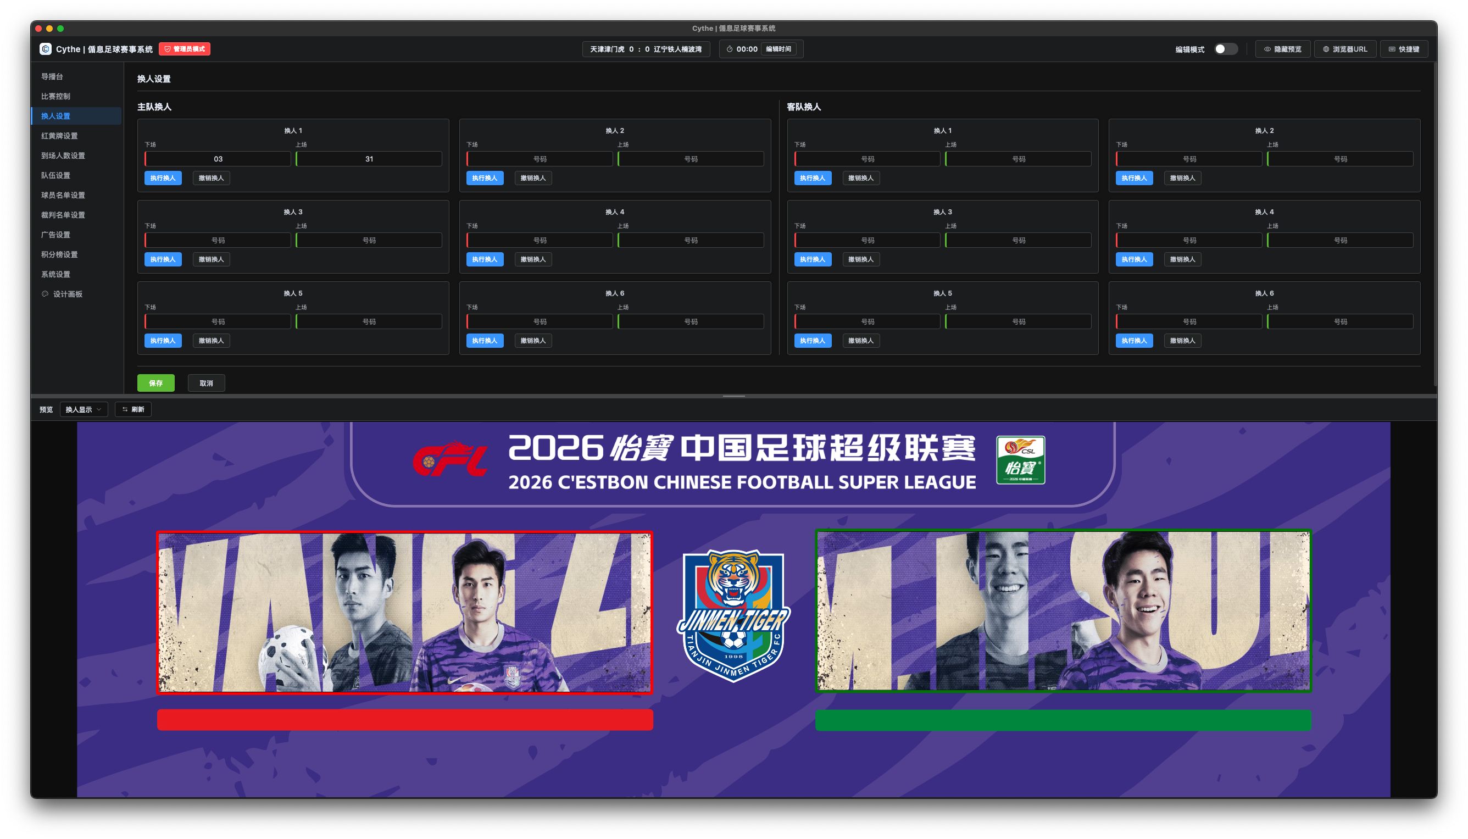Screen dimensions: 1468x839
Task: Click the home 换人 6 上场 number field
Action: tap(690, 321)
